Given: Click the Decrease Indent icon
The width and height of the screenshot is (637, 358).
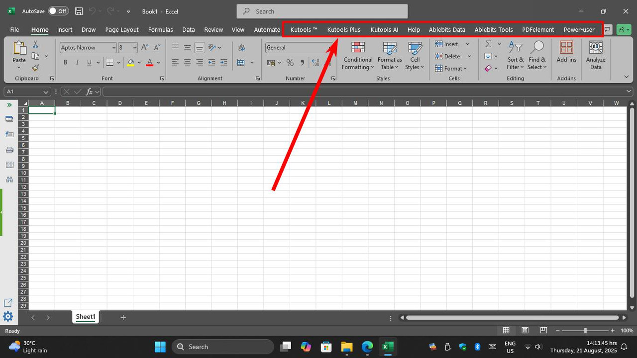Looking at the screenshot, I should 212,62.
